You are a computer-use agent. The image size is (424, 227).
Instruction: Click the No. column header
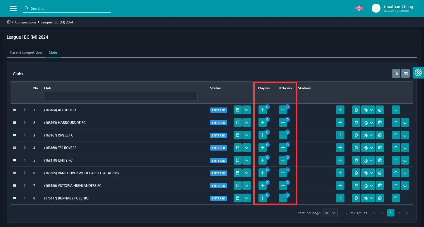point(36,88)
